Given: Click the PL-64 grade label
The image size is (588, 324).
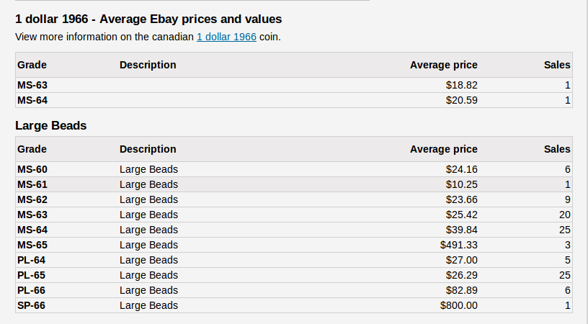Looking at the screenshot, I should point(31,260).
